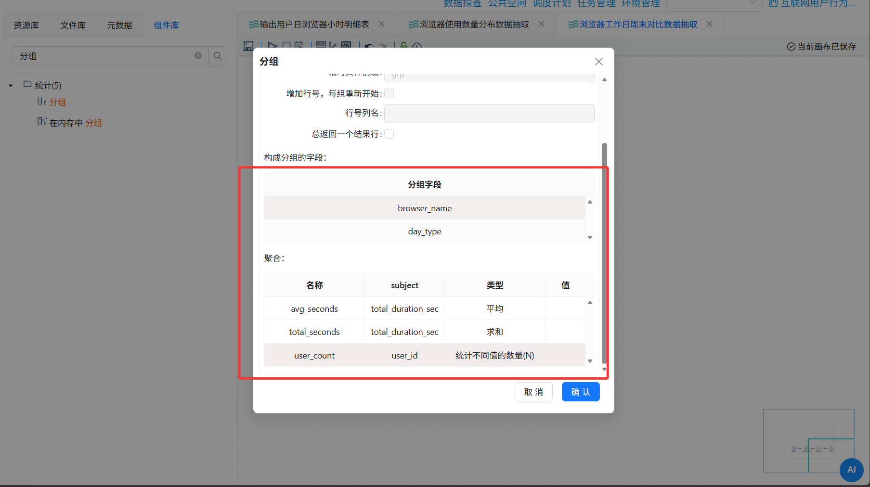This screenshot has height=487, width=870.
Task: Click subject cell in total_seconds row
Action: click(404, 332)
